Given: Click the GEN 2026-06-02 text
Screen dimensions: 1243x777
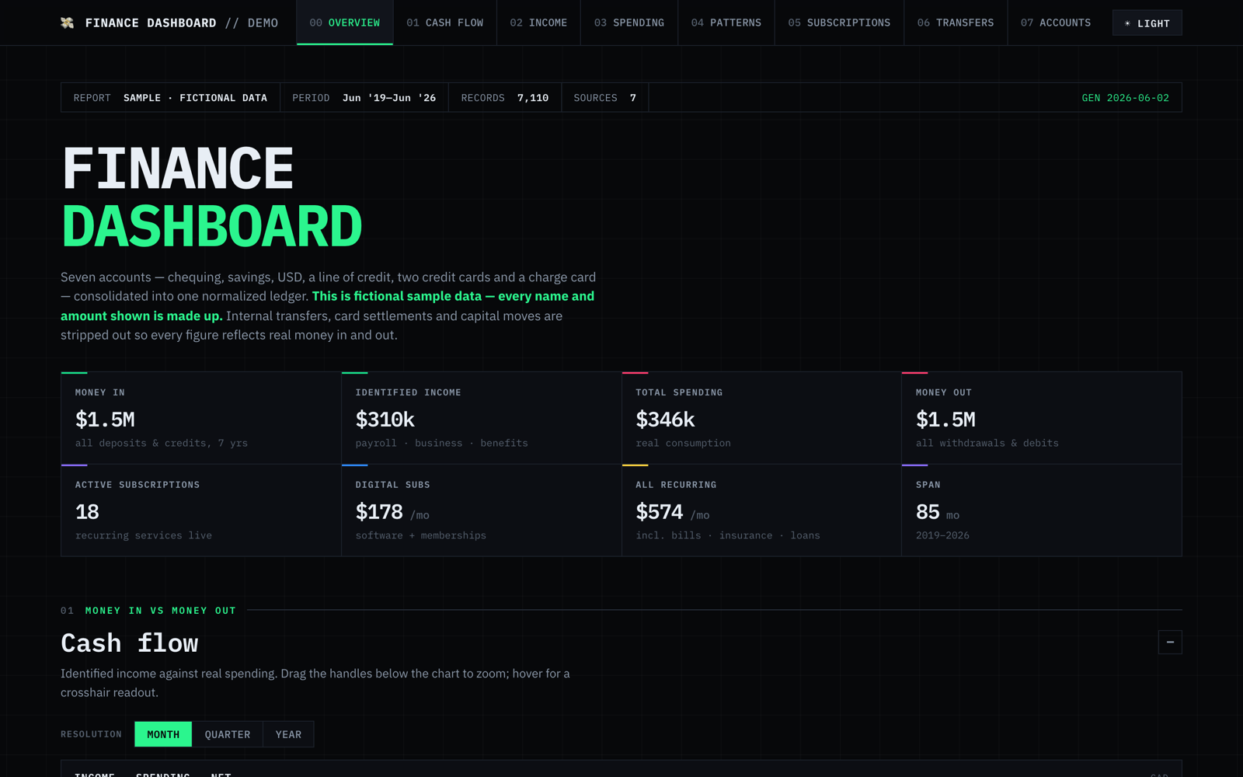Looking at the screenshot, I should click(x=1125, y=98).
